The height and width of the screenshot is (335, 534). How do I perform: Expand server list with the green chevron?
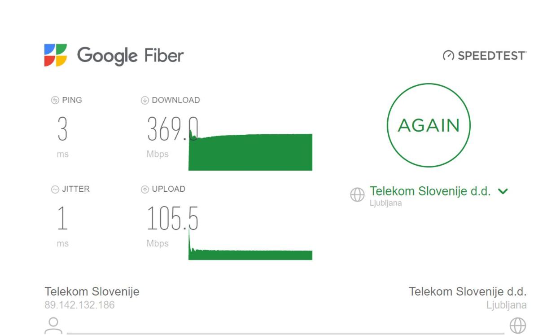point(503,192)
